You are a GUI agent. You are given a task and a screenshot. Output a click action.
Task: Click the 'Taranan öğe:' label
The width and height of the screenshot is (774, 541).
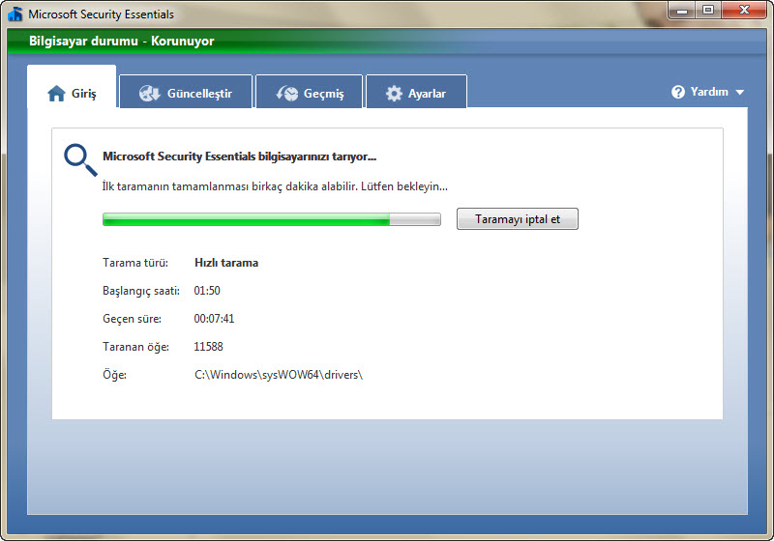135,347
